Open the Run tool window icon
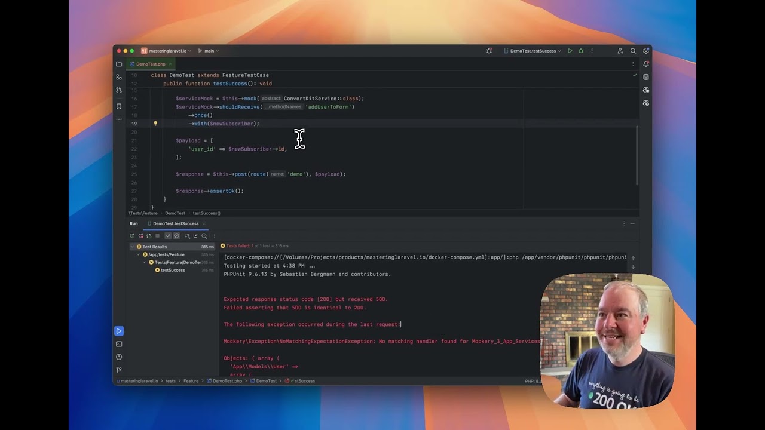Screen dimensions: 765x430 (x=119, y=331)
